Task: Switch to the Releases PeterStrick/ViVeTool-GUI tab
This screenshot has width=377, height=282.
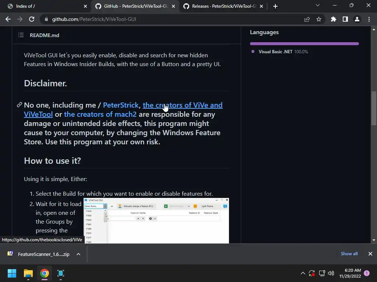Action: click(x=223, y=6)
